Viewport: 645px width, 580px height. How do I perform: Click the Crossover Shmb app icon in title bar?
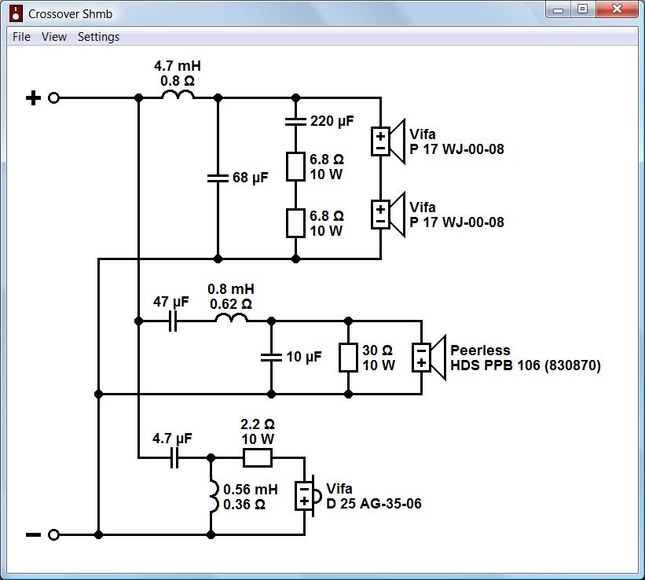click(16, 13)
